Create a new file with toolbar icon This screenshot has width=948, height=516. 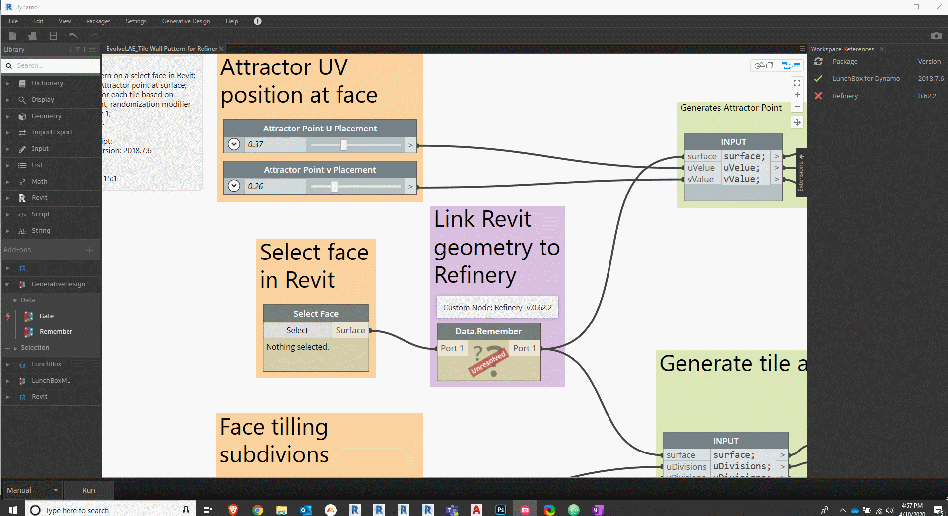pos(12,35)
